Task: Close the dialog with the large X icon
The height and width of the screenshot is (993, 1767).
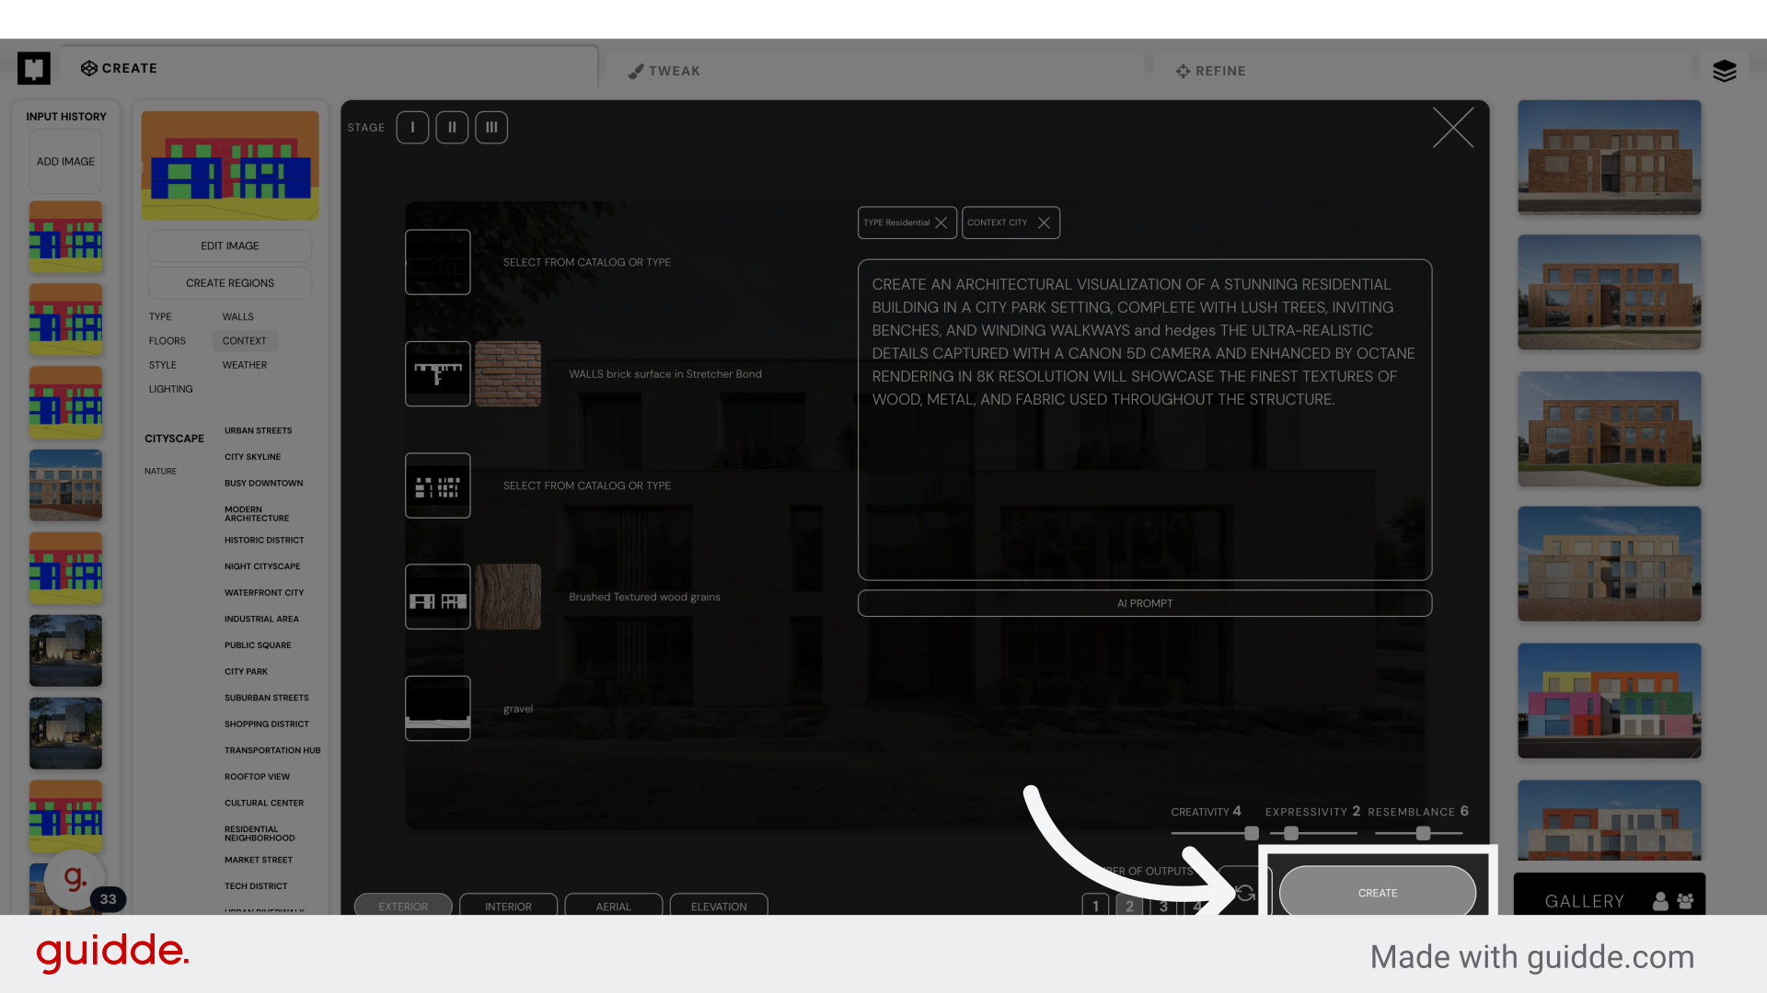Action: click(x=1453, y=127)
